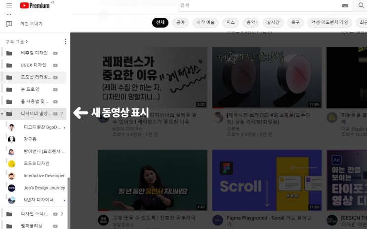The image size is (367, 229).
Task: Click the search magnifier button
Action: pos(361,5)
